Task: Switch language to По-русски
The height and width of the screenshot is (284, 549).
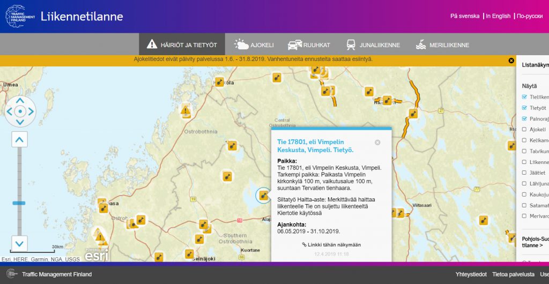Action: (x=530, y=16)
